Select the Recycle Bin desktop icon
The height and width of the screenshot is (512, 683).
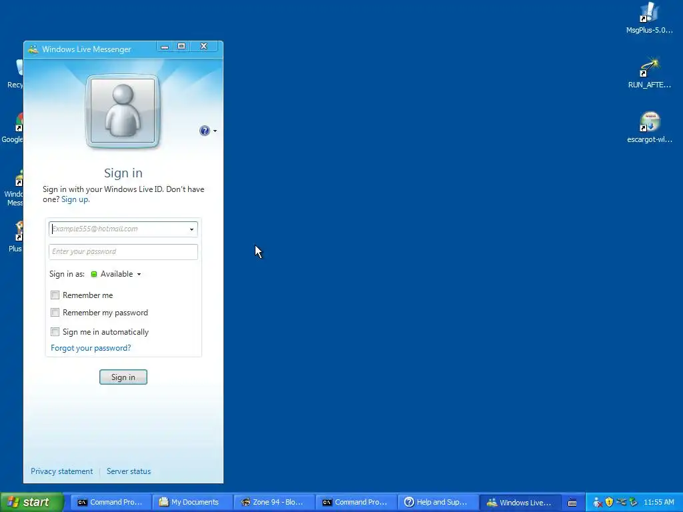[x=15, y=73]
